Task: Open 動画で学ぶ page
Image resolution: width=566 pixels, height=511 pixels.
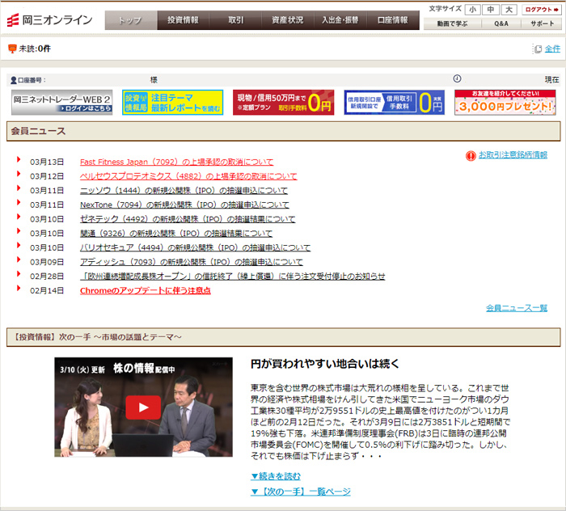Action: click(452, 23)
